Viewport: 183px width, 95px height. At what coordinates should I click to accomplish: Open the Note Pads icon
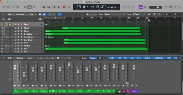[x=170, y=7]
